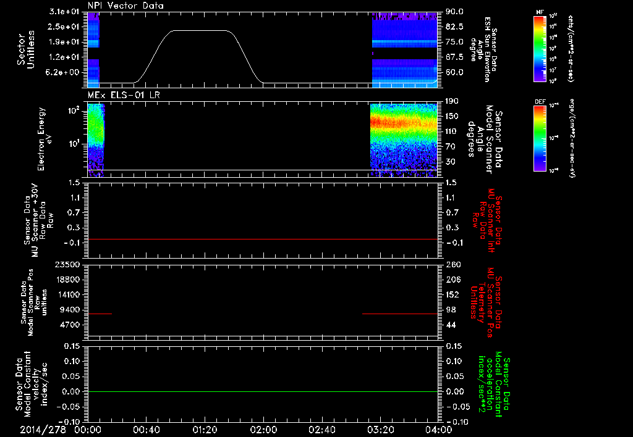Click the "1.2e+01" sector tick label
Viewport: 633px width, 437px height.
coord(66,57)
